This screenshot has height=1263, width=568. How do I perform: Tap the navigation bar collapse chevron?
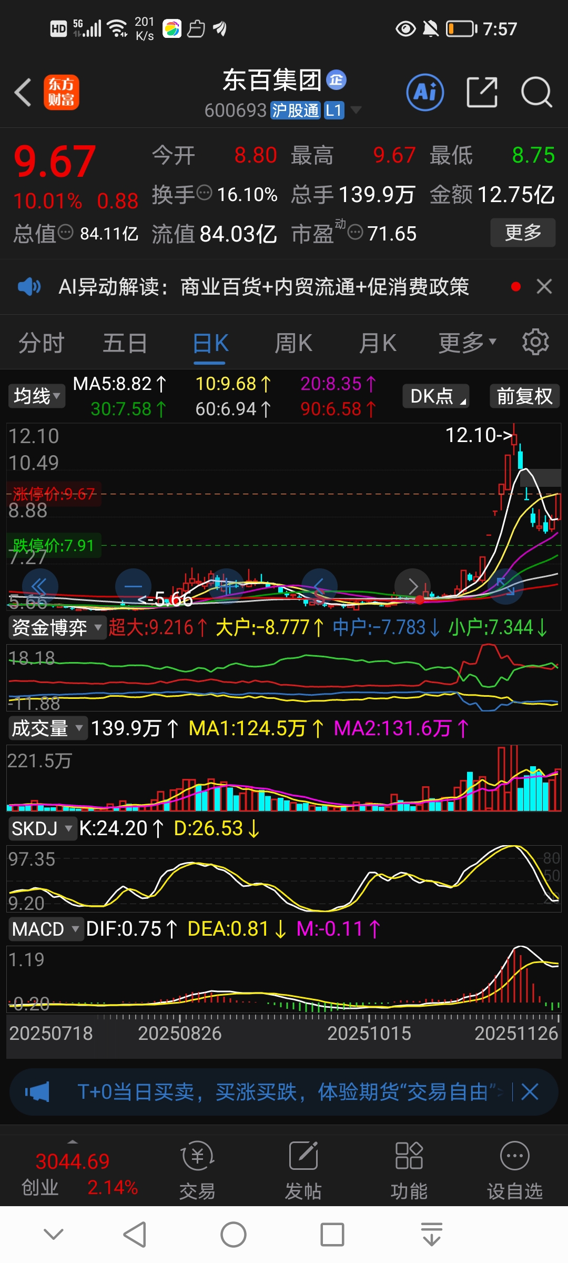click(x=53, y=1234)
